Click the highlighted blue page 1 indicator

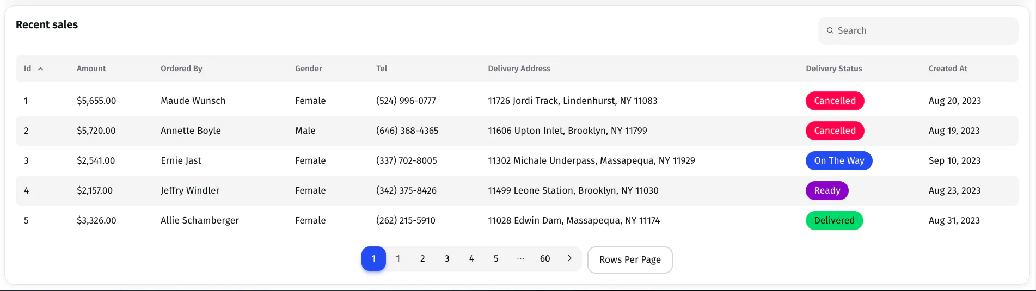[x=373, y=259]
